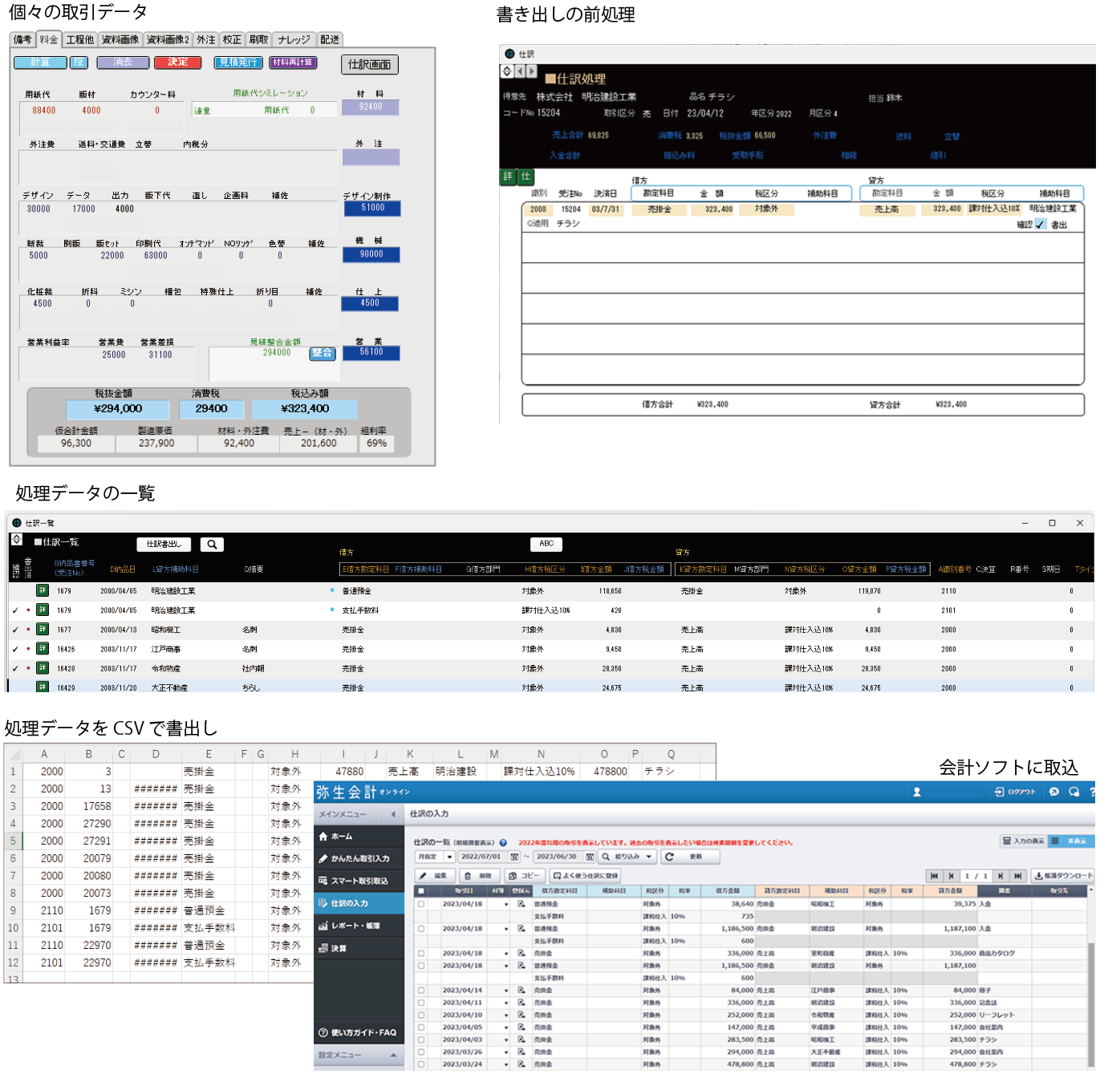
Task: Click the 消去 clear button
Action: [123, 62]
